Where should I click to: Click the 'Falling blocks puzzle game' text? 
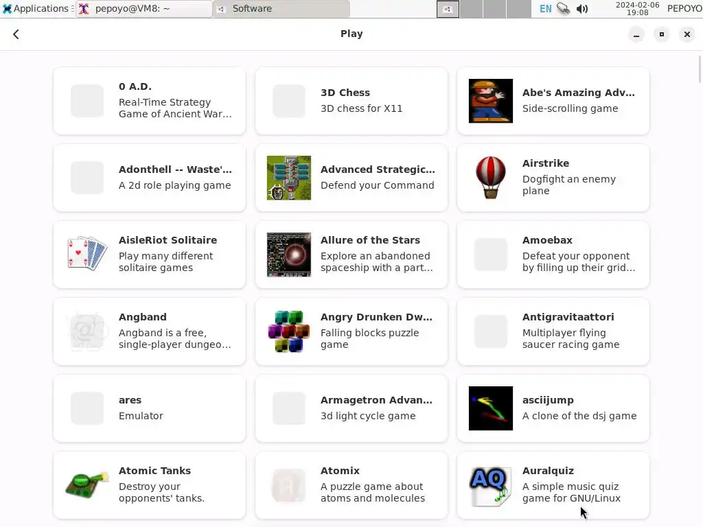click(370, 339)
